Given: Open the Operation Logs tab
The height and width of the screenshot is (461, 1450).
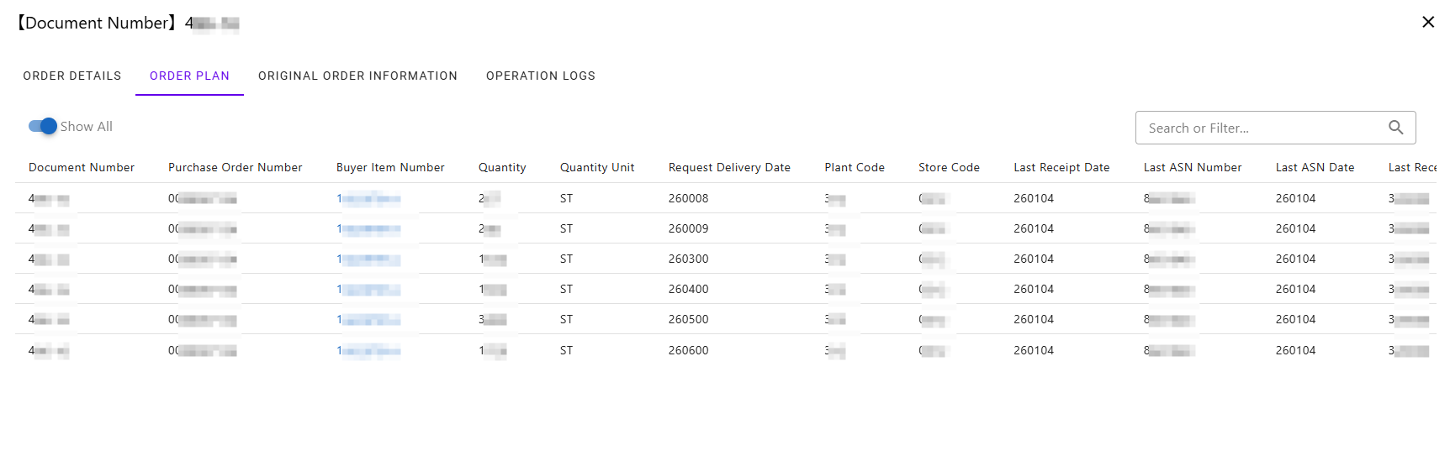Looking at the screenshot, I should coord(540,76).
